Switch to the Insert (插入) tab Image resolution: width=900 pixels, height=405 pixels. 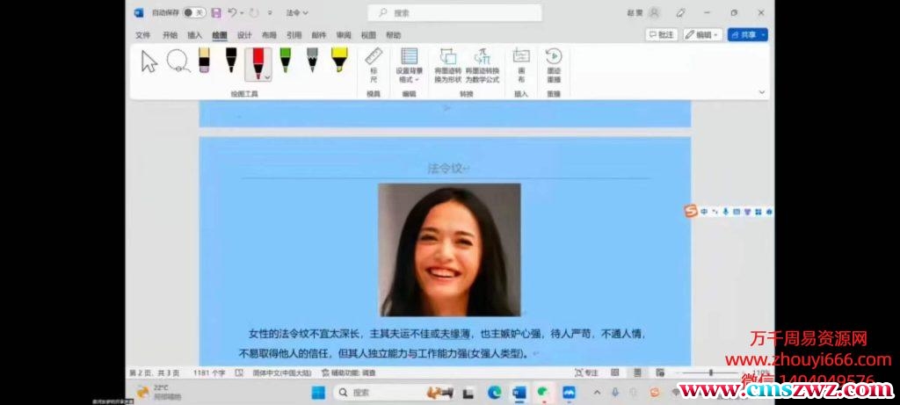pos(194,35)
